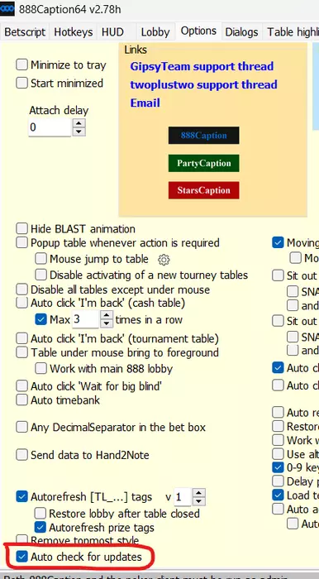This screenshot has height=579, width=319.
Task: Click the Attach delay input field
Action: pyautogui.click(x=50, y=127)
